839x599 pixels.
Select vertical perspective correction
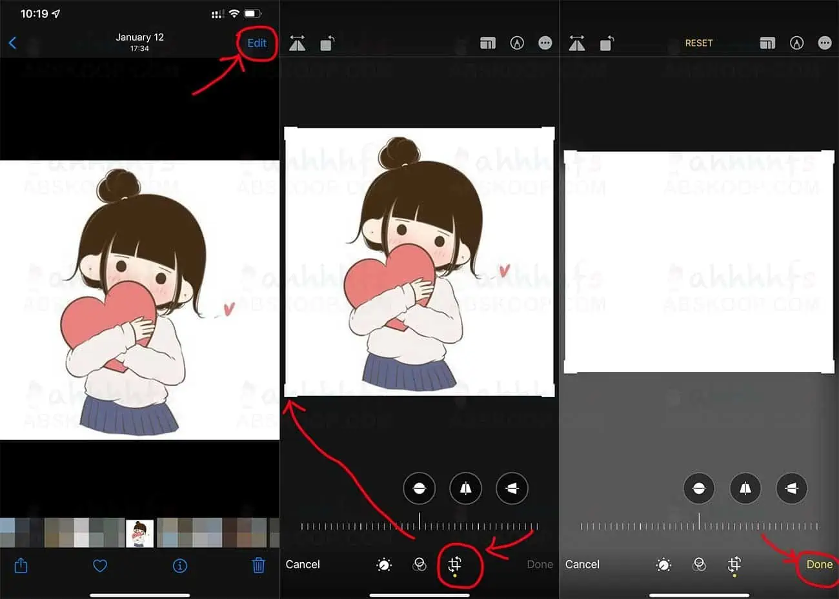coord(465,488)
